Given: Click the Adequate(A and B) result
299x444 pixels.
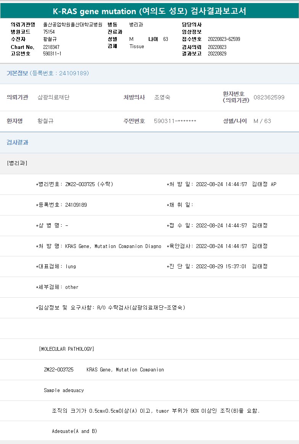Looking at the screenshot, I should [74, 431].
